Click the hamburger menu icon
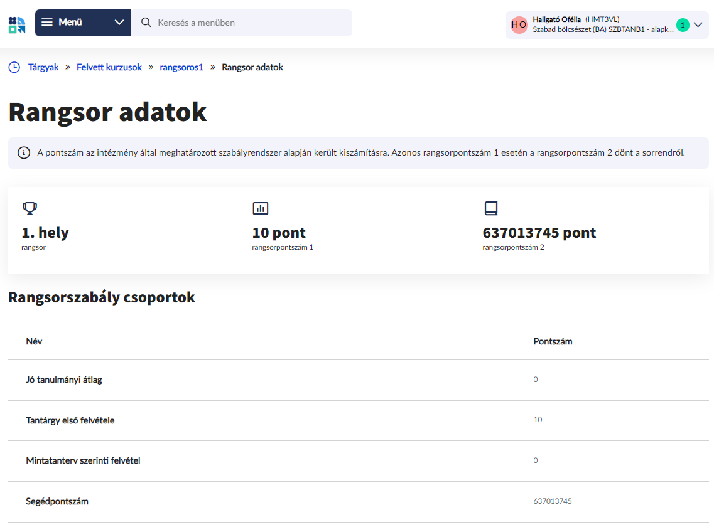 (47, 23)
